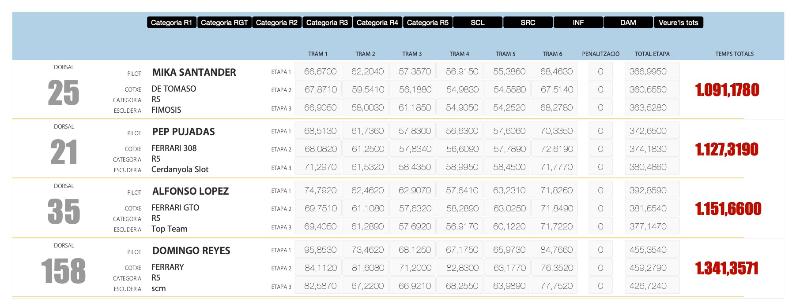Open the Categoria R3 classification
This screenshot has height=299, width=796.
(x=327, y=22)
